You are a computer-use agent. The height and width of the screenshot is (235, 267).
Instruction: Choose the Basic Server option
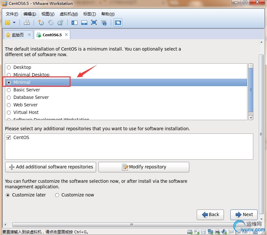tap(126, 90)
